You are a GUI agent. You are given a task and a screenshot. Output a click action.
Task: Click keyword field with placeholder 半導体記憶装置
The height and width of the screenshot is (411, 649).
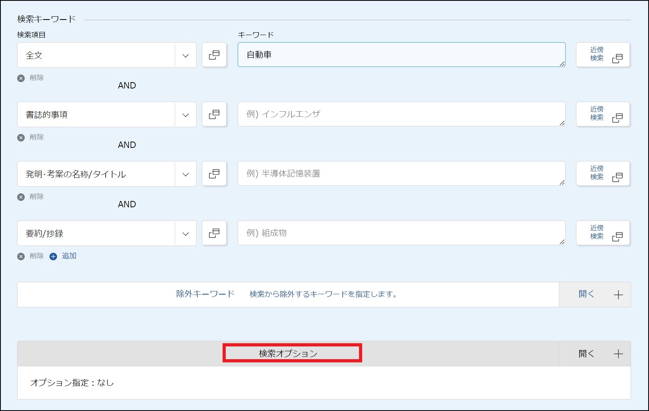[401, 174]
